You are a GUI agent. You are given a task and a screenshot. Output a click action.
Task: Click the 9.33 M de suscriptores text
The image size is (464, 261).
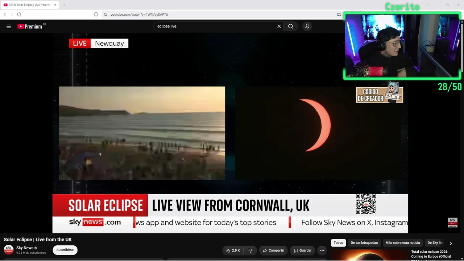[31, 253]
